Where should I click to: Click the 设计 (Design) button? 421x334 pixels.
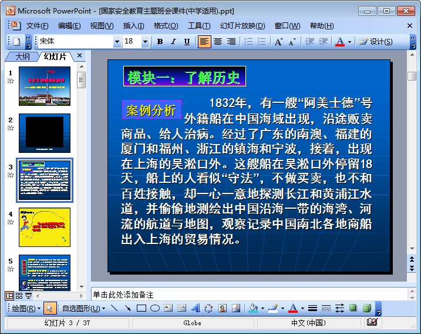pos(375,42)
